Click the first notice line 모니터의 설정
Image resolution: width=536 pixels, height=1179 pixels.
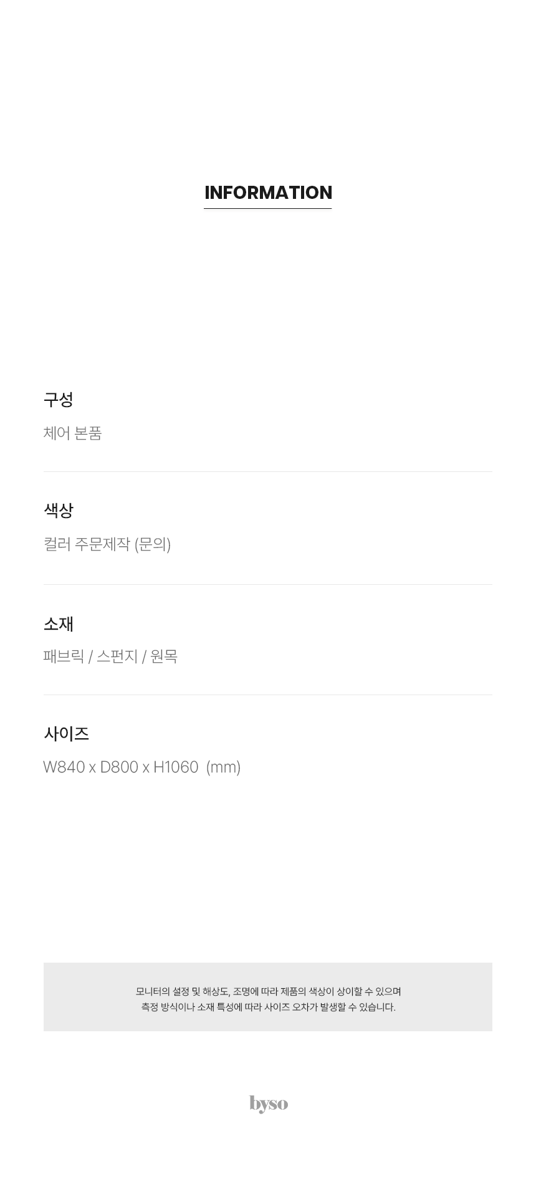point(268,991)
